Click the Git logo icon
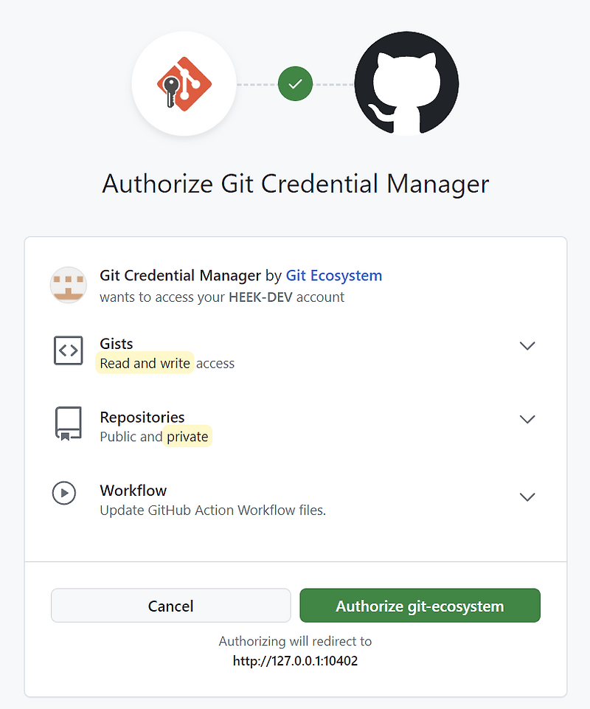This screenshot has height=709, width=590. [184, 83]
